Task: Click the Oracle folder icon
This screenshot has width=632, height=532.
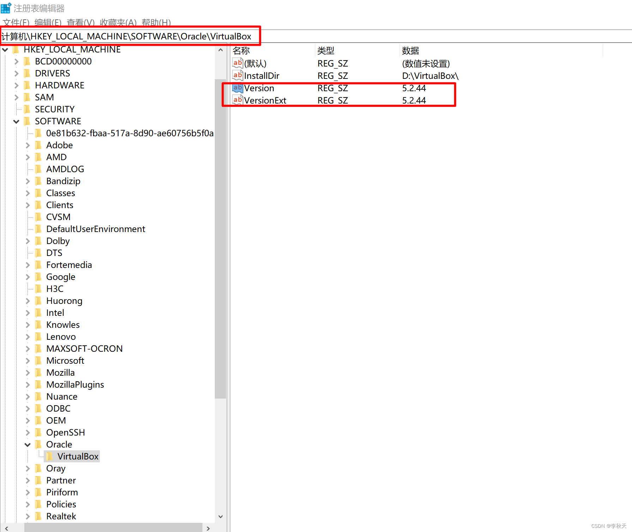Action: click(x=38, y=445)
